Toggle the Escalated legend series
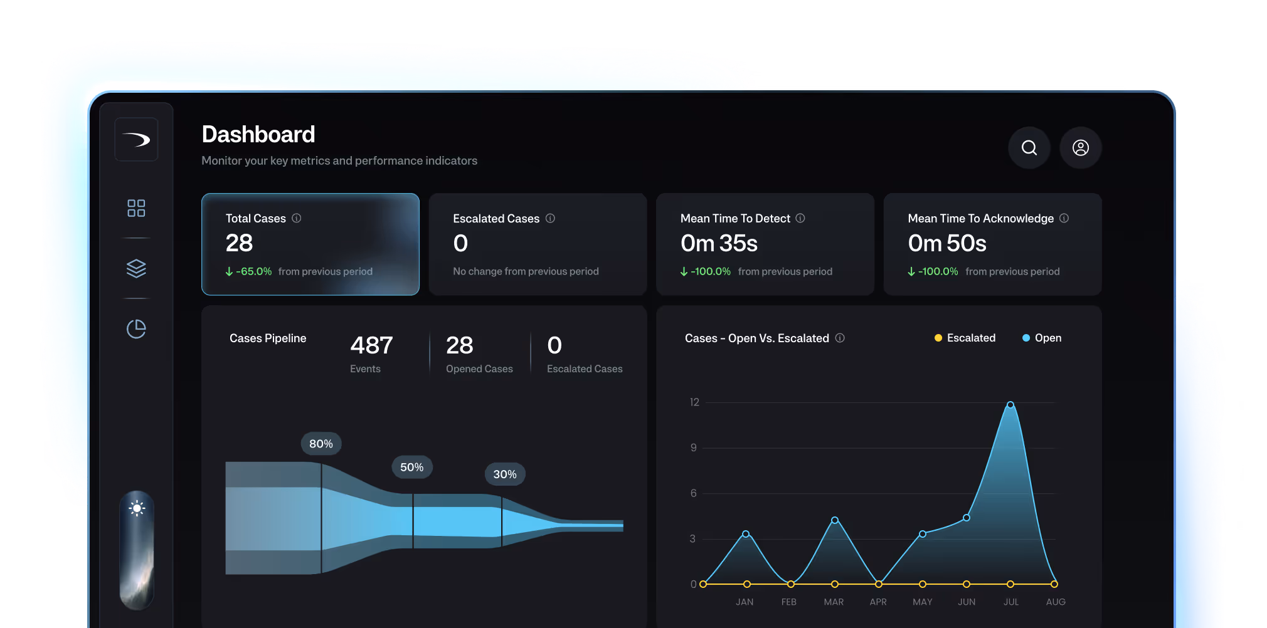The width and height of the screenshot is (1267, 628). pos(965,338)
